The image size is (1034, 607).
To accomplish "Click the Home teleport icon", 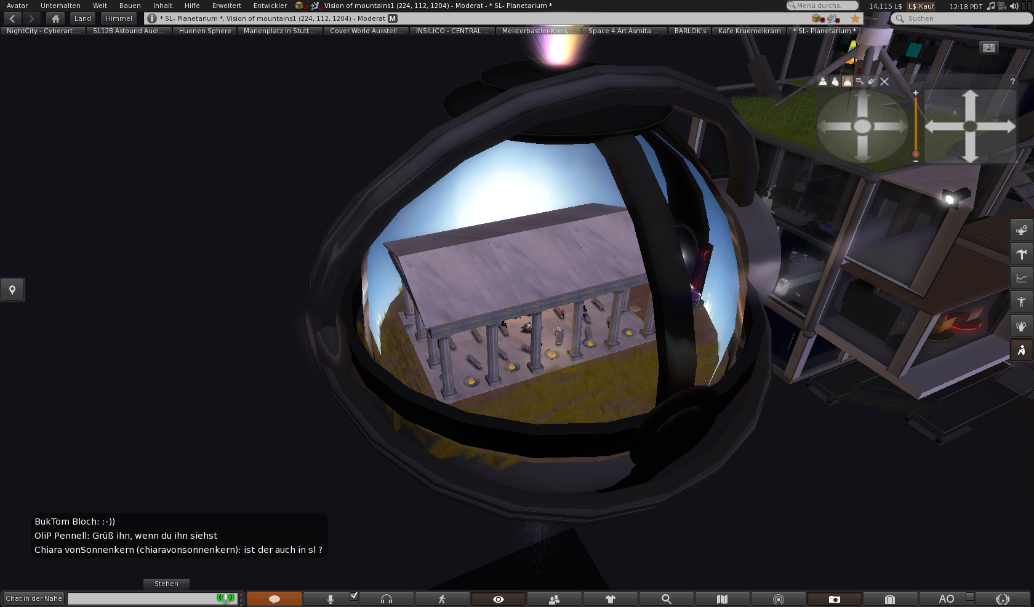I will [55, 18].
